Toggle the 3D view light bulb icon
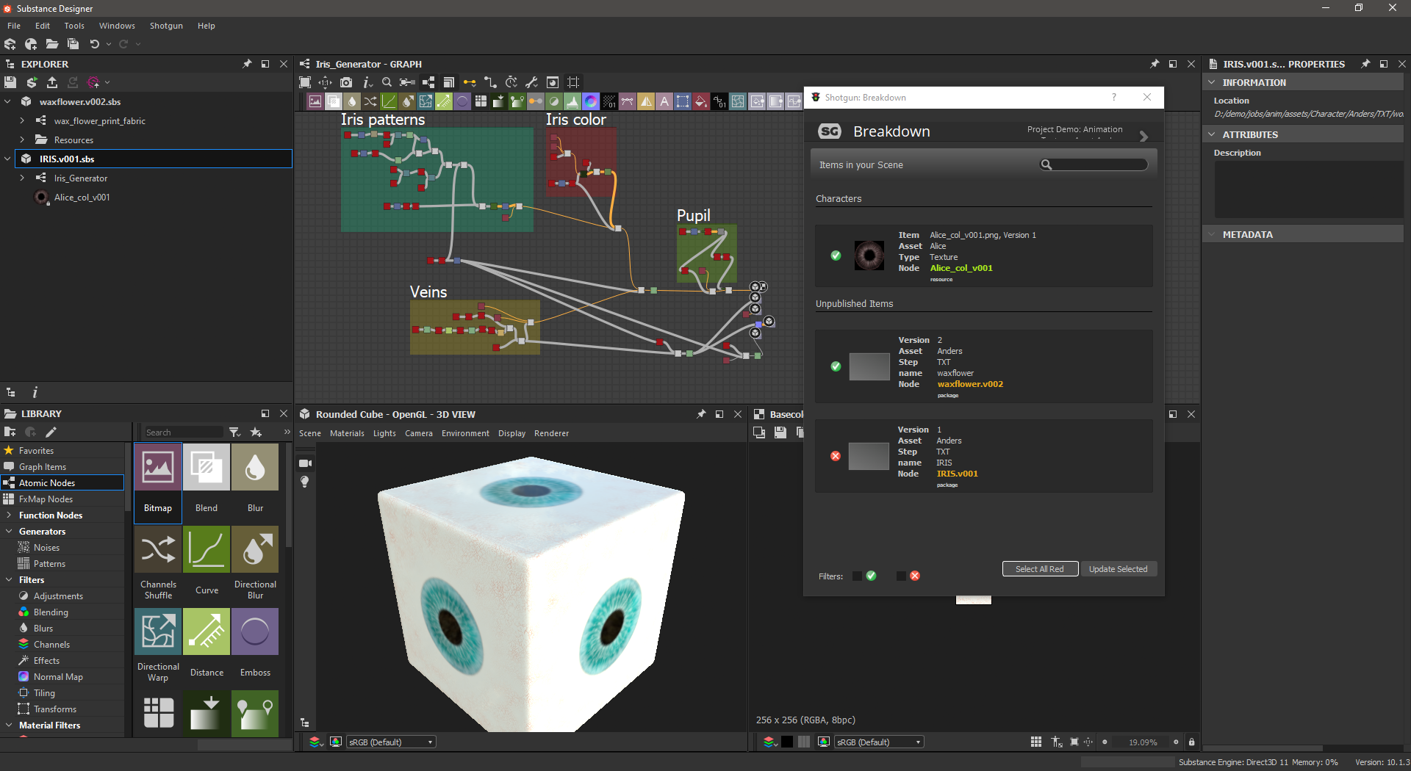Image resolution: width=1411 pixels, height=771 pixels. click(x=305, y=482)
